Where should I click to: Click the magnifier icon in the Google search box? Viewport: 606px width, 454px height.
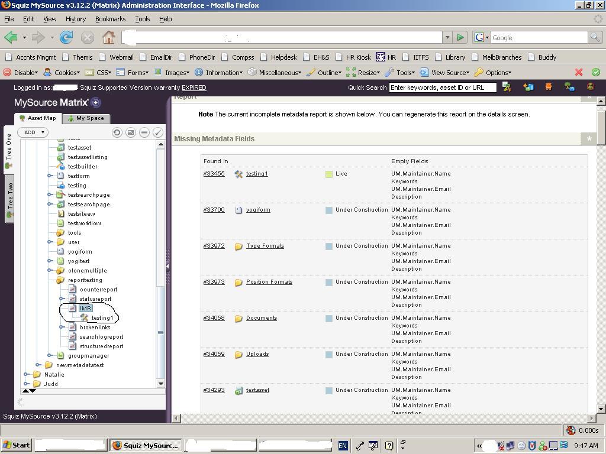[595, 37]
